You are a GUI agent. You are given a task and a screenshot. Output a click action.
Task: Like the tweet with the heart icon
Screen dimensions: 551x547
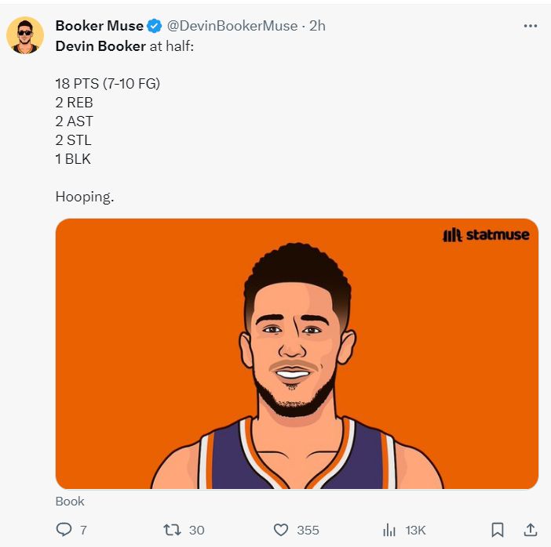coord(281,531)
